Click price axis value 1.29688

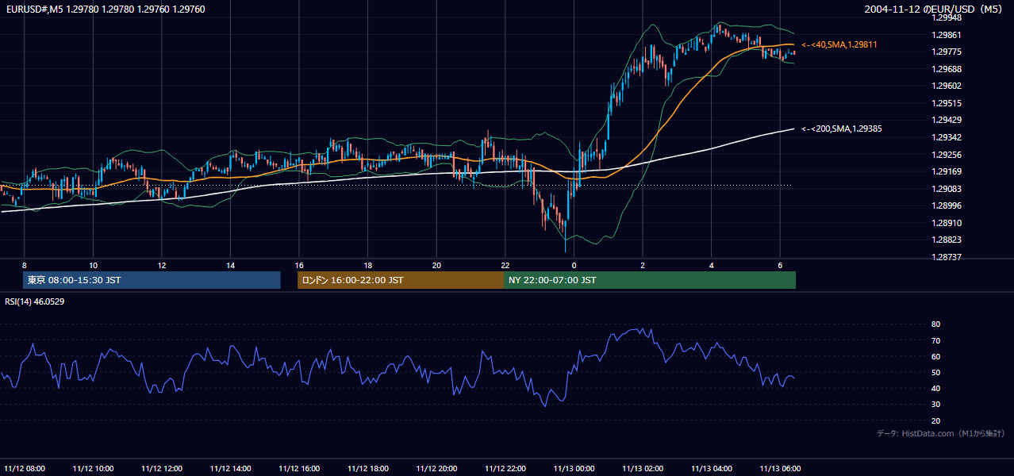click(946, 69)
